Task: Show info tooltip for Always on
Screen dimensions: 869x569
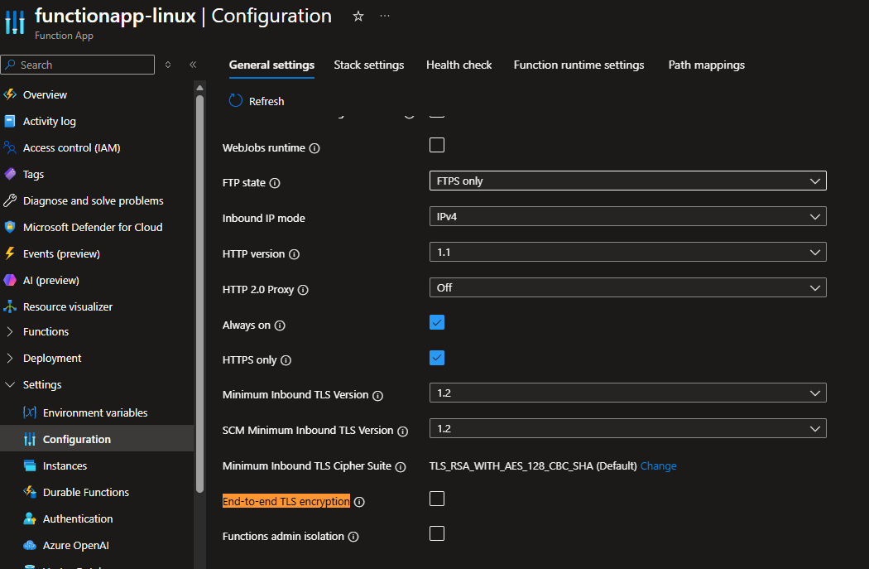Action: (x=280, y=325)
